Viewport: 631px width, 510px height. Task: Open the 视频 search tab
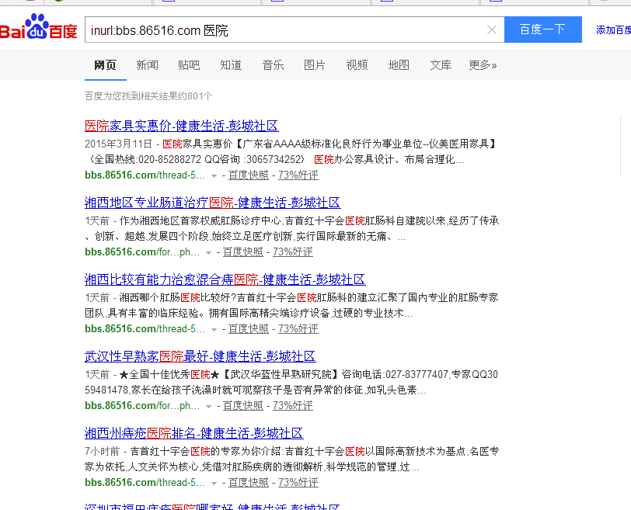click(x=357, y=65)
